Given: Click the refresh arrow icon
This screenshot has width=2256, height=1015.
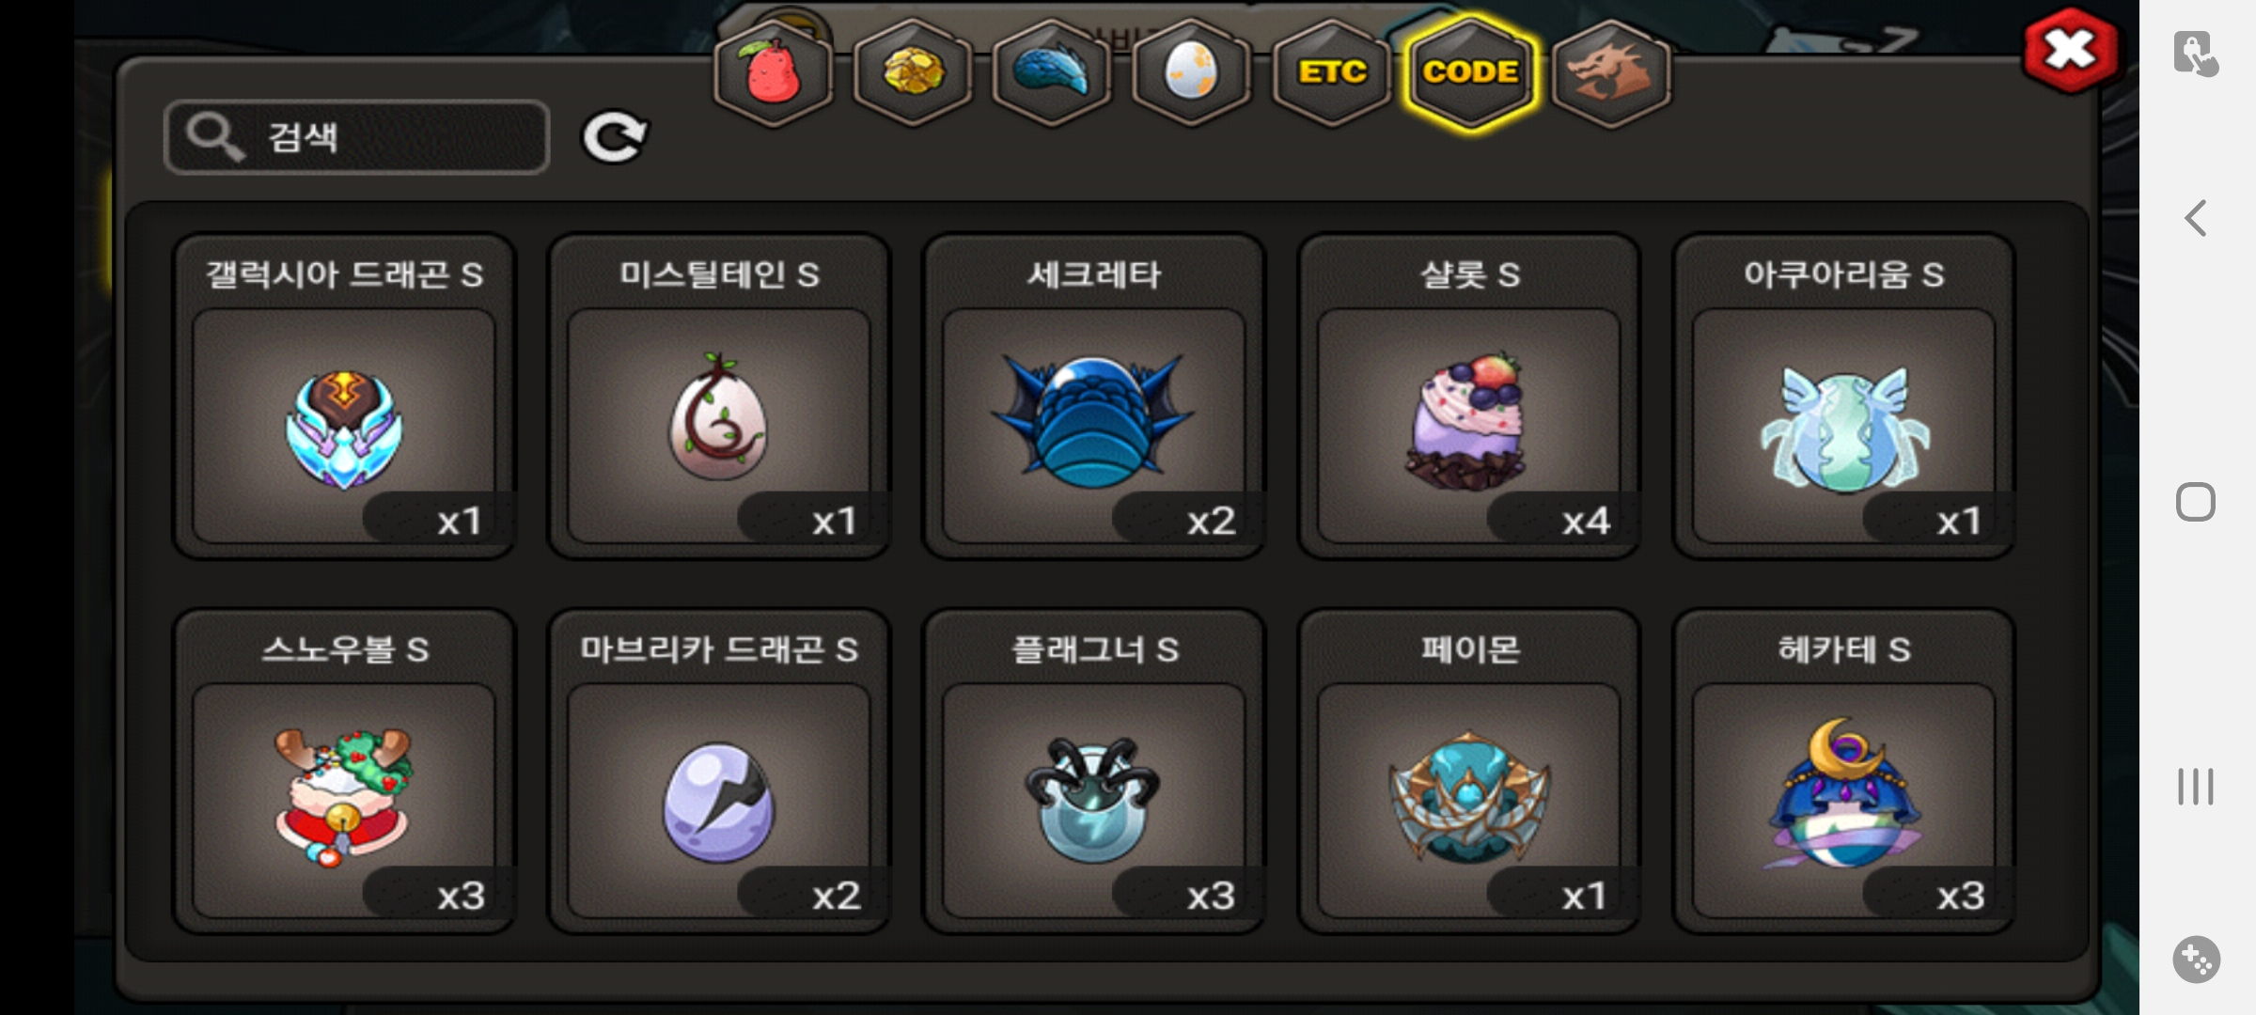Looking at the screenshot, I should 615,138.
